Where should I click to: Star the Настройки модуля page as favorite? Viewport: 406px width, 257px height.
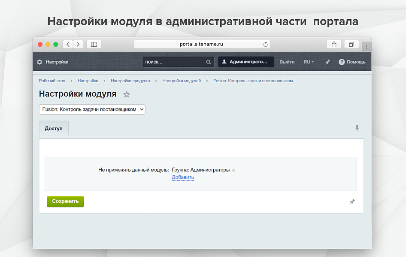click(127, 94)
